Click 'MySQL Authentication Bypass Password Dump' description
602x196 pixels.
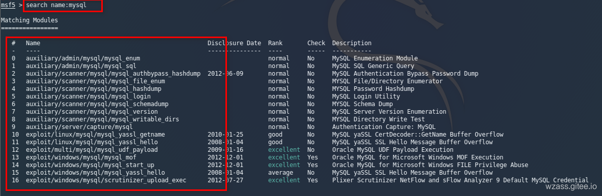click(x=405, y=74)
